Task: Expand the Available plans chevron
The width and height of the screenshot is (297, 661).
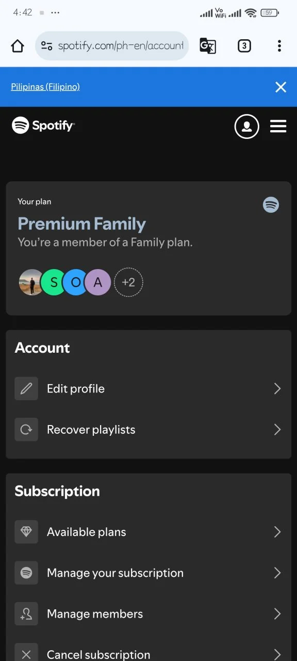Action: pos(277,532)
